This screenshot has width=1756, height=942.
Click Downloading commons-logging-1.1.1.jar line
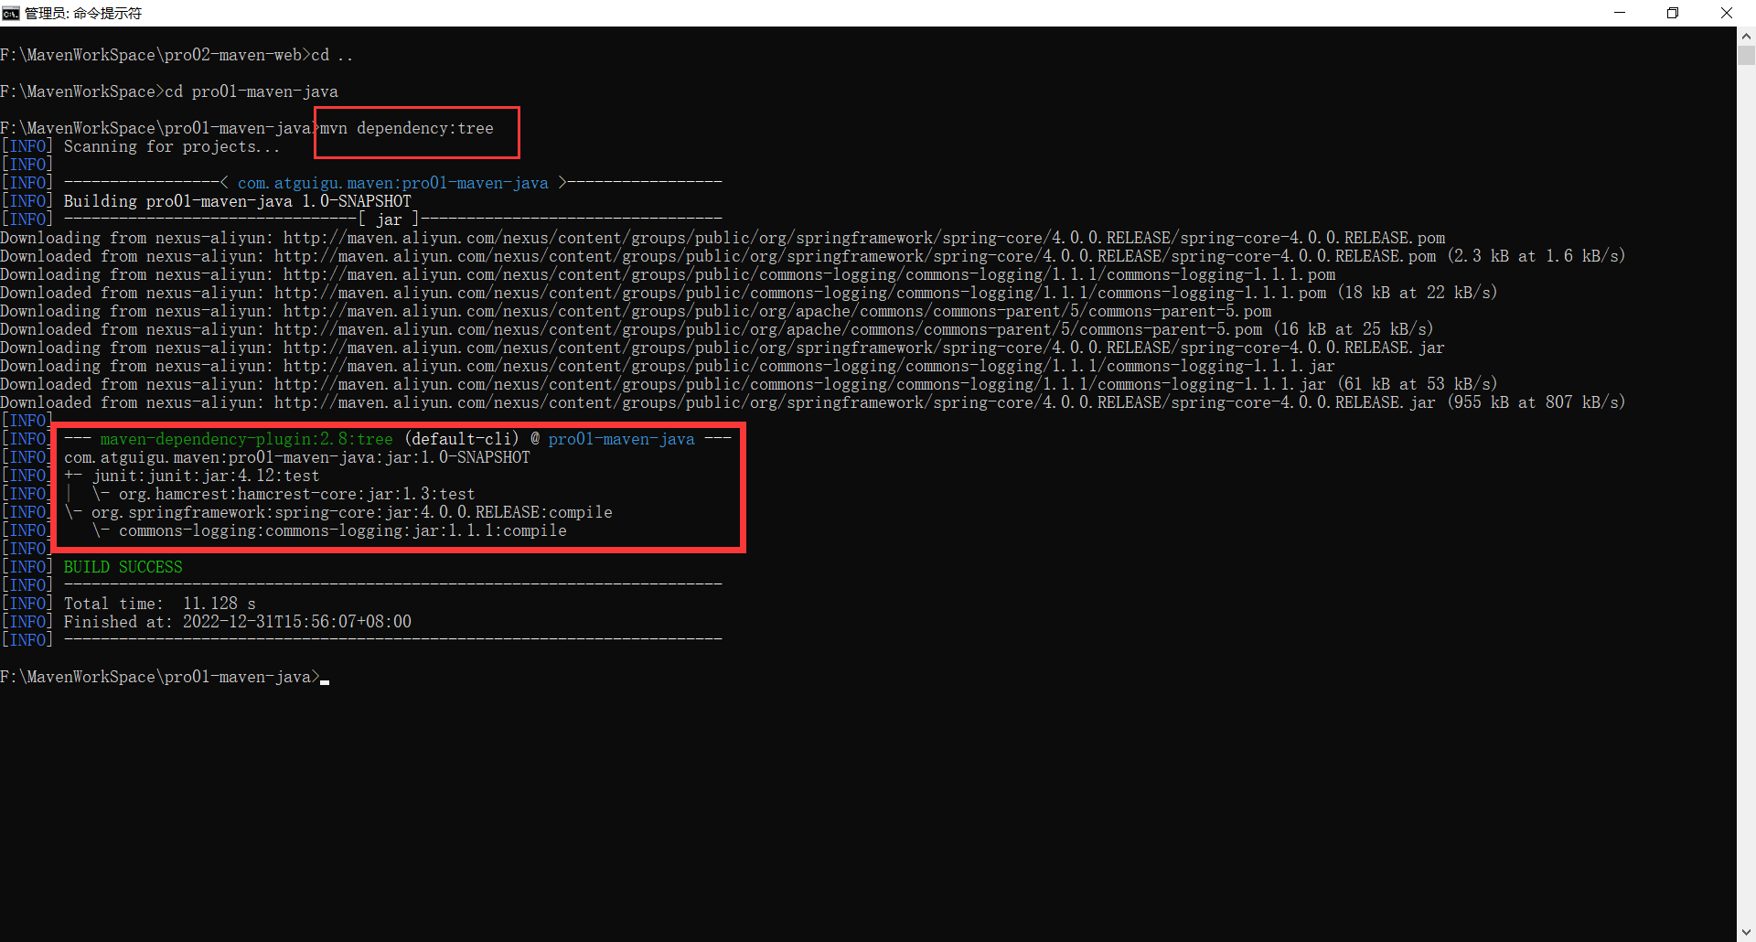tap(668, 366)
